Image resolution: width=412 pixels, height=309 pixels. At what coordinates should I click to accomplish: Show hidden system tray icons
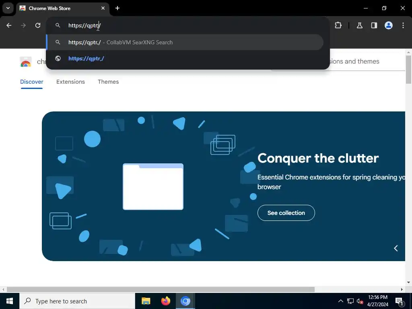pos(340,301)
